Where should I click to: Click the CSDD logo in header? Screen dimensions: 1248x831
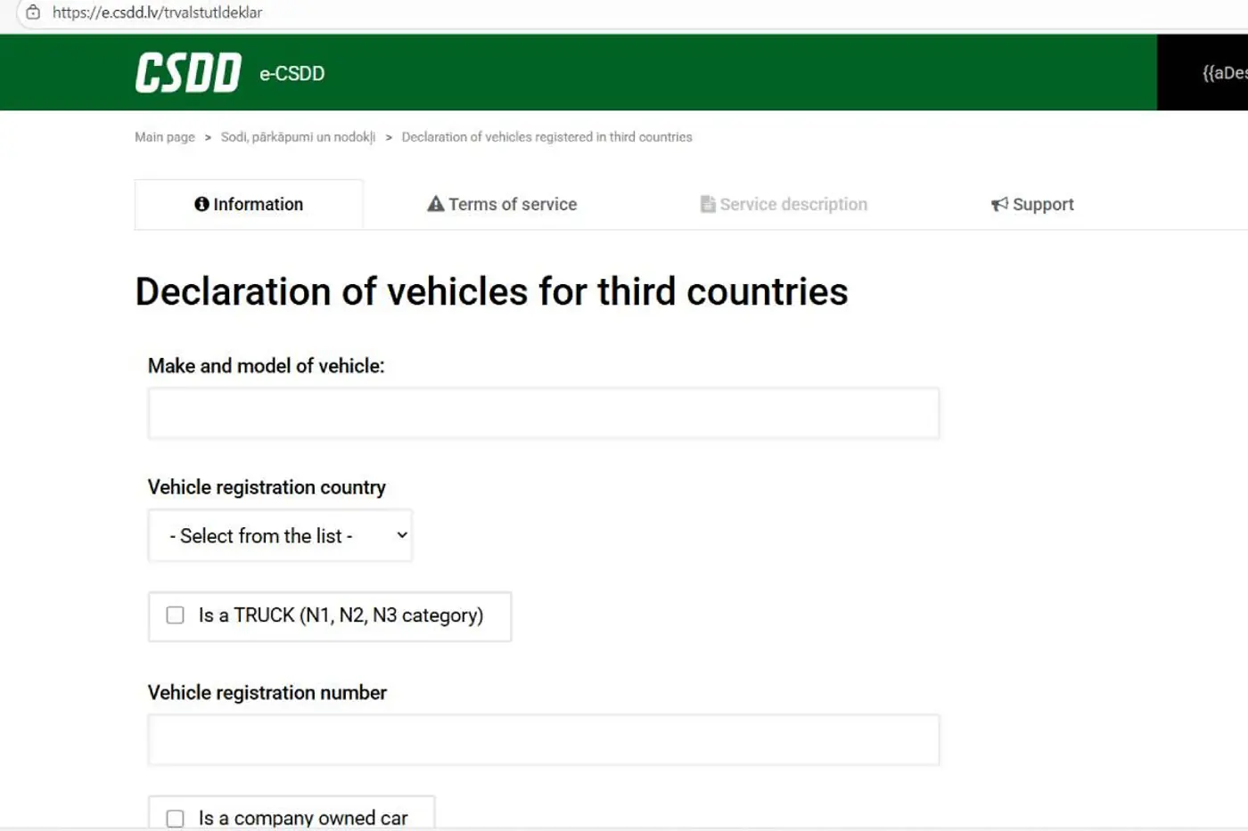click(188, 73)
